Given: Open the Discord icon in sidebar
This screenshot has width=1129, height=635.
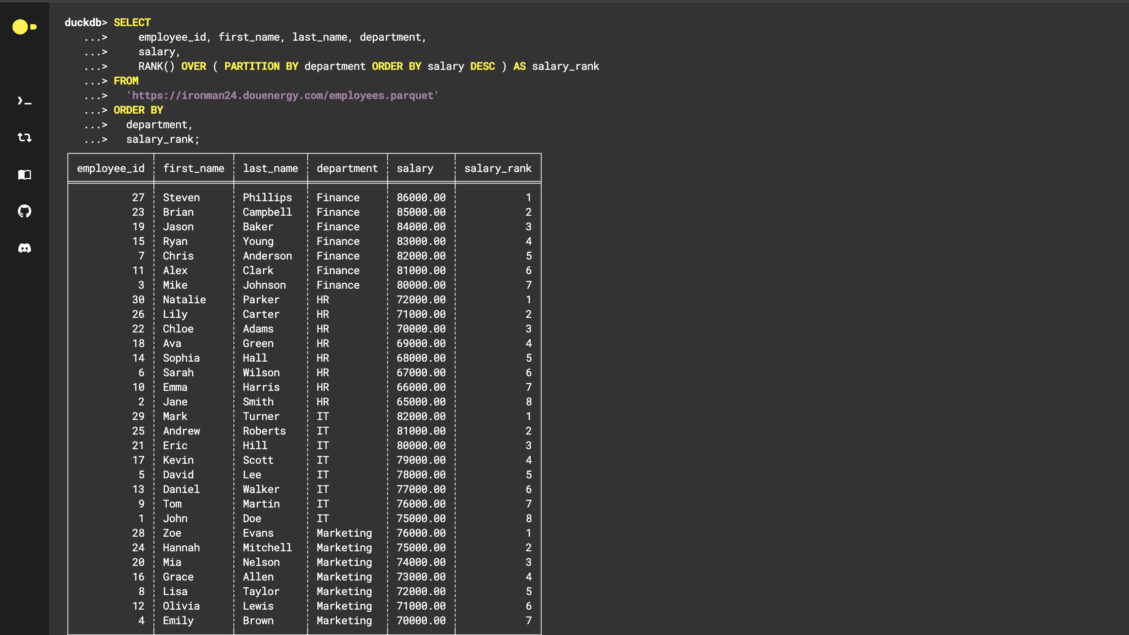Looking at the screenshot, I should tap(24, 248).
